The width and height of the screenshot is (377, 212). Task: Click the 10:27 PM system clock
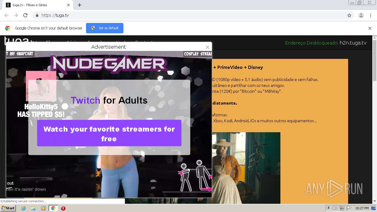tap(362, 208)
